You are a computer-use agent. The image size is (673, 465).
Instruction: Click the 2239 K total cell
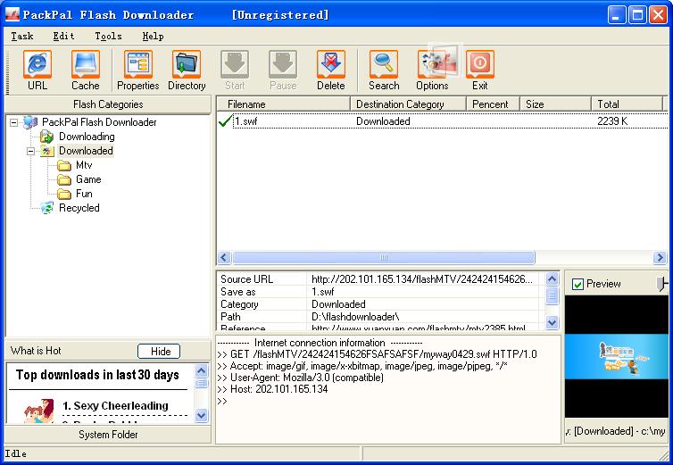(x=612, y=121)
